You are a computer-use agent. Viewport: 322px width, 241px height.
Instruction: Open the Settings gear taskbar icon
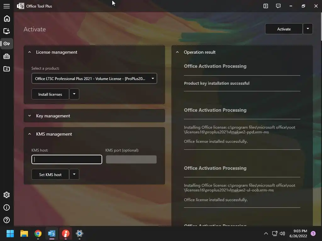click(x=80, y=233)
